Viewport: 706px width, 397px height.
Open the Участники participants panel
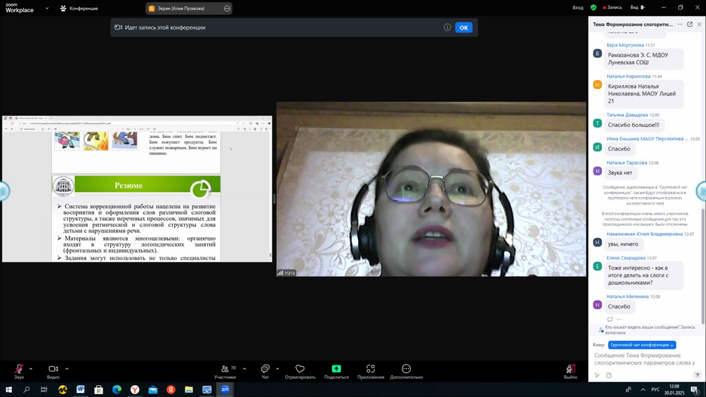225,371
